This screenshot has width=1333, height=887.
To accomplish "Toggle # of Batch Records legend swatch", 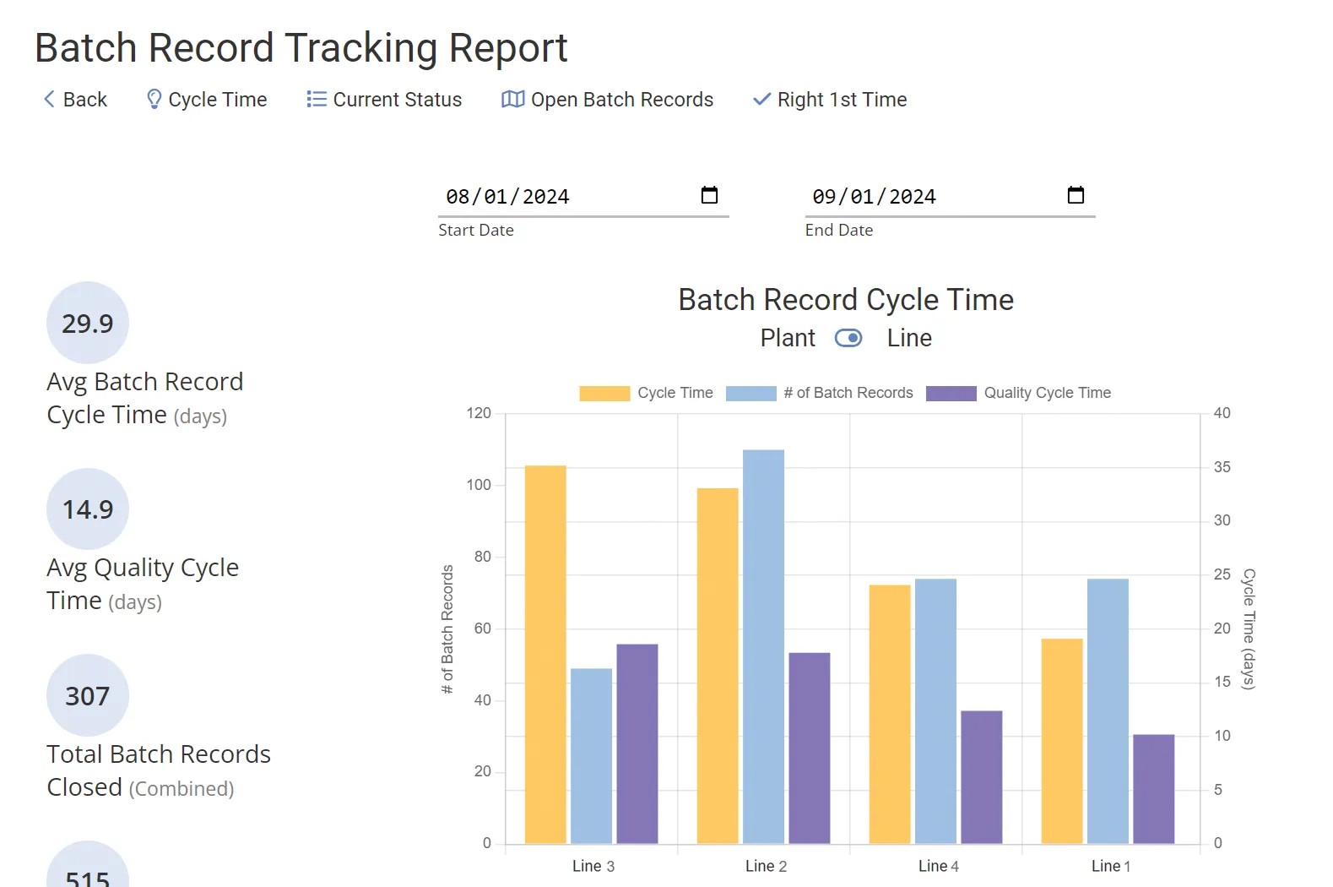I will (750, 394).
